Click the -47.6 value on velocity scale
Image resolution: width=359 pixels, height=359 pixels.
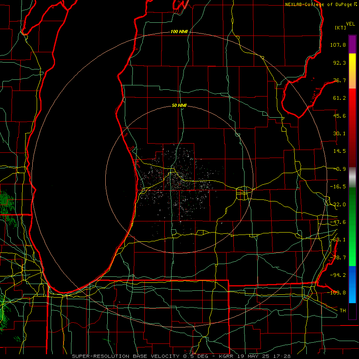[x=338, y=222]
